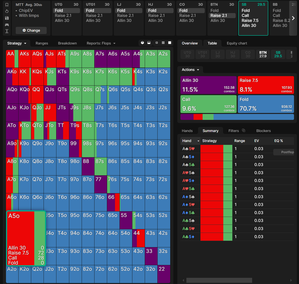The image size is (299, 284).
Task: Toggle the solid square matrix view
Action: (x=170, y=43)
